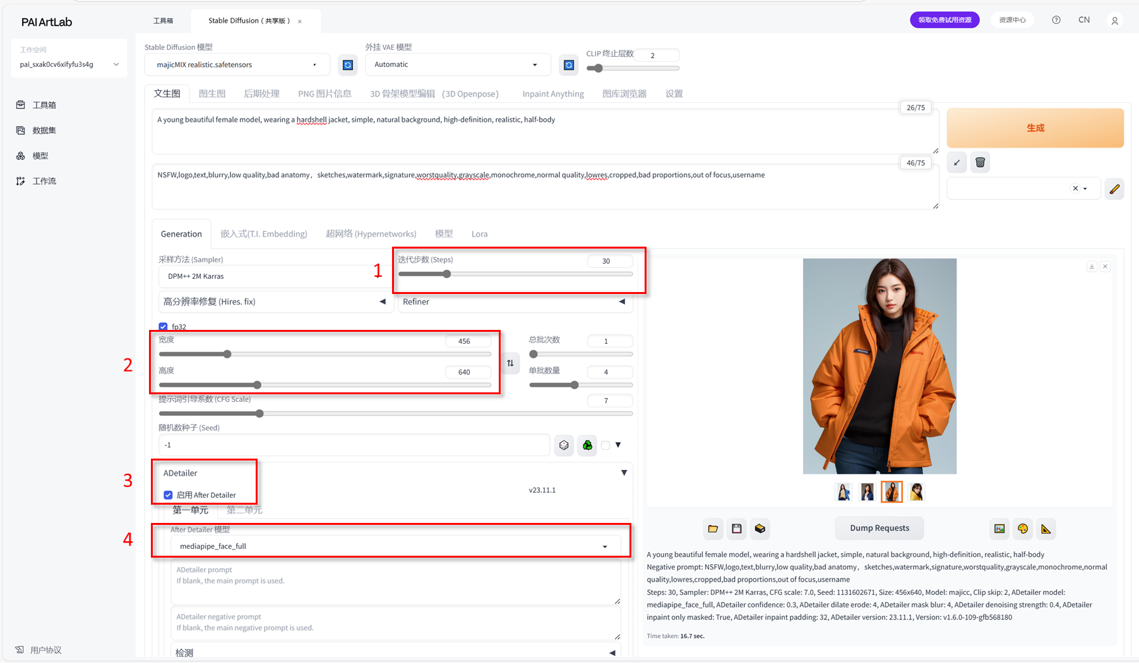Click the 迭代步数 (Steps) slider
Image resolution: width=1139 pixels, height=663 pixels.
pyautogui.click(x=515, y=274)
